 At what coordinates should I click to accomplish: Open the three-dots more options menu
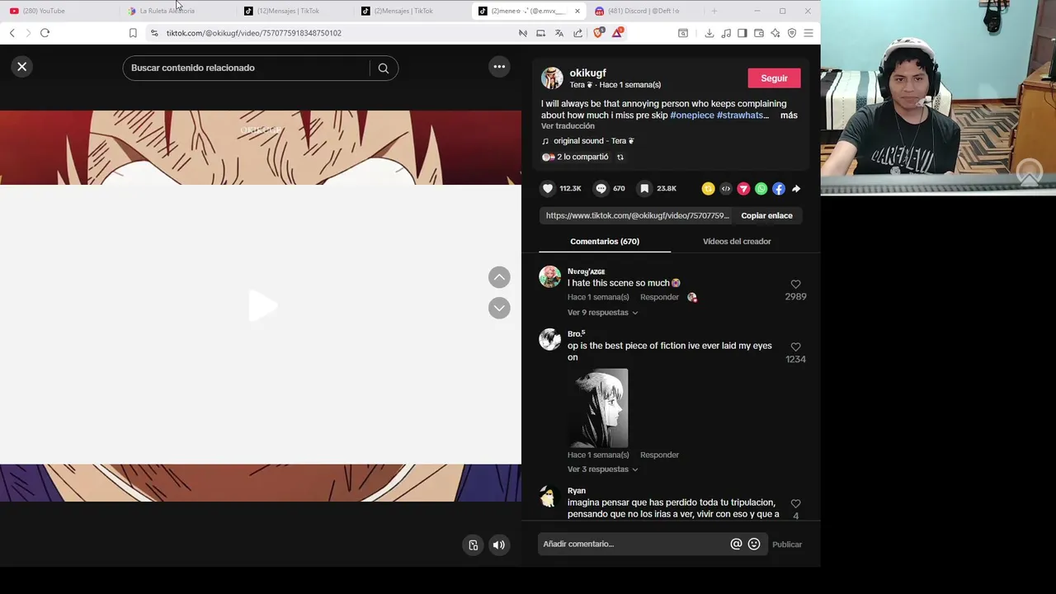(499, 67)
